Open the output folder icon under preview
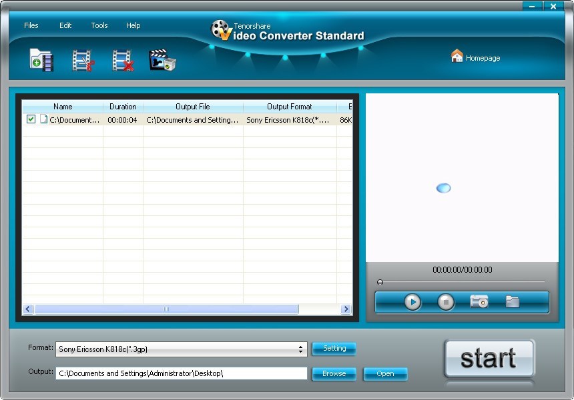This screenshot has height=400, width=574. 511,302
